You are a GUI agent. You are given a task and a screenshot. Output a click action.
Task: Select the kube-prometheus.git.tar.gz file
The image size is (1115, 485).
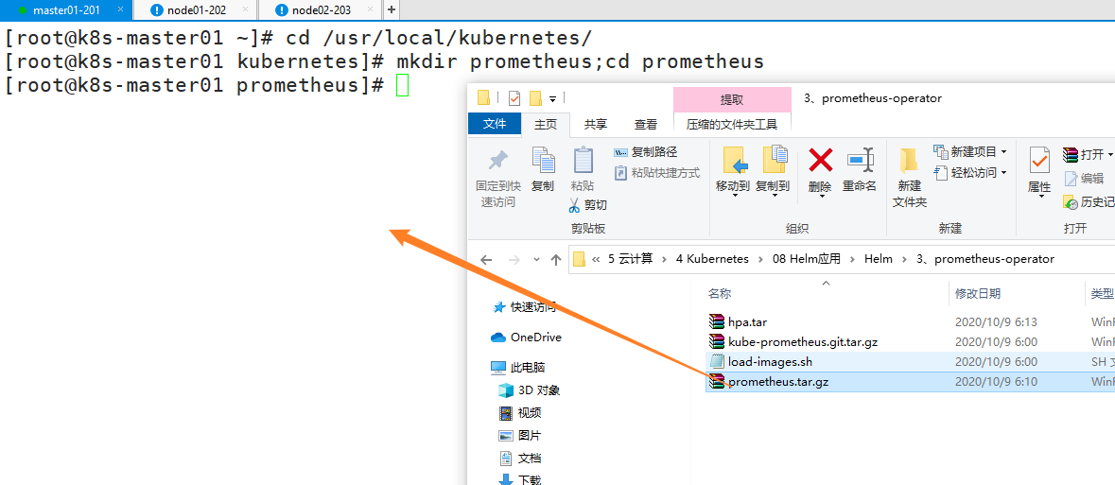(802, 341)
